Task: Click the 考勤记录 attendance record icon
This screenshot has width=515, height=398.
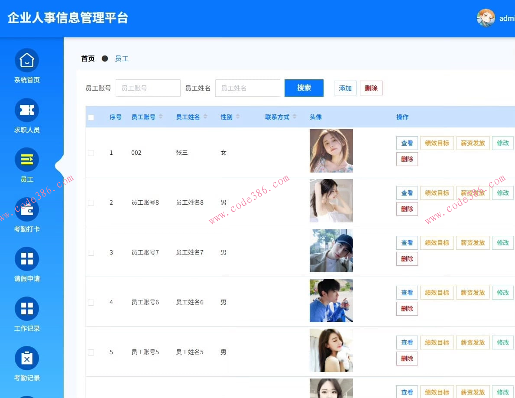Action: [27, 358]
